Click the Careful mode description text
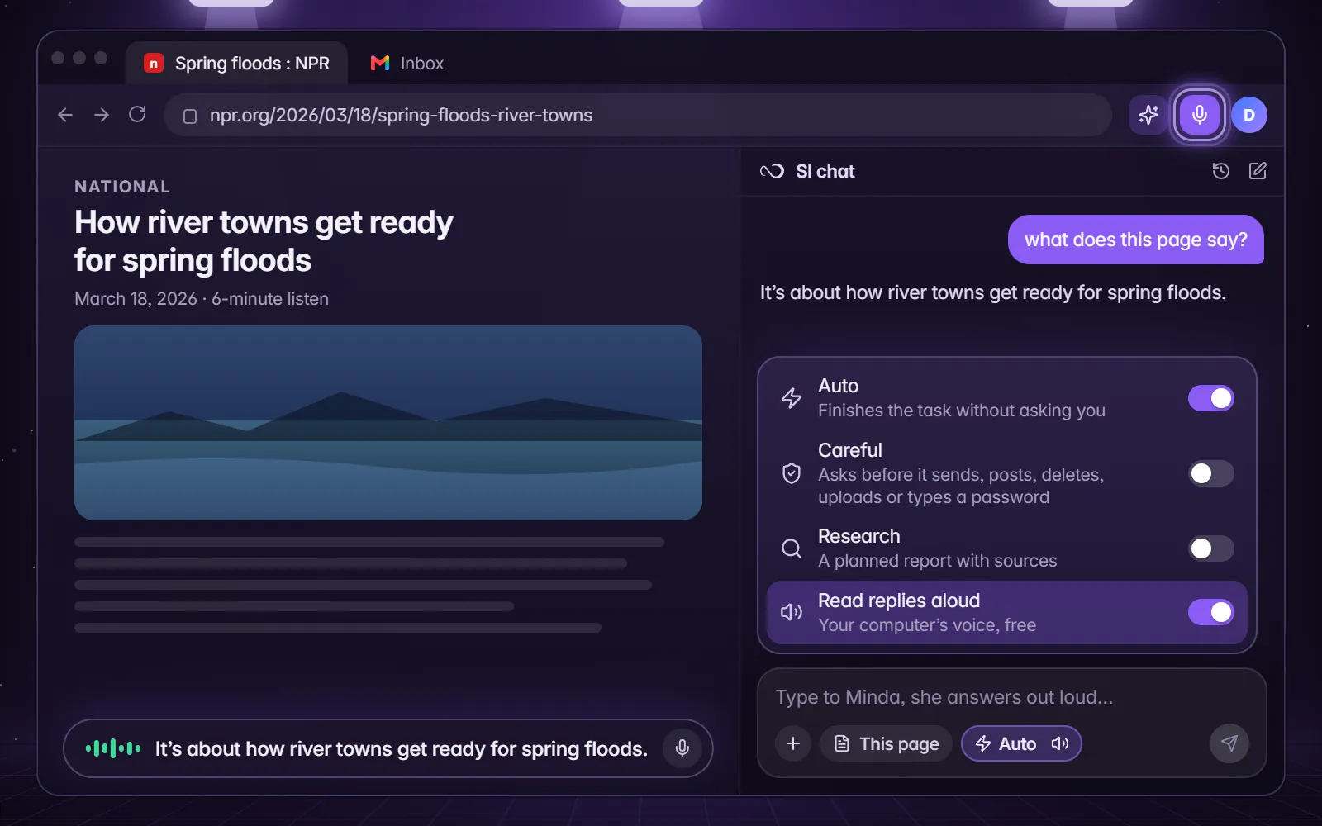This screenshot has height=826, width=1322. pos(961,486)
